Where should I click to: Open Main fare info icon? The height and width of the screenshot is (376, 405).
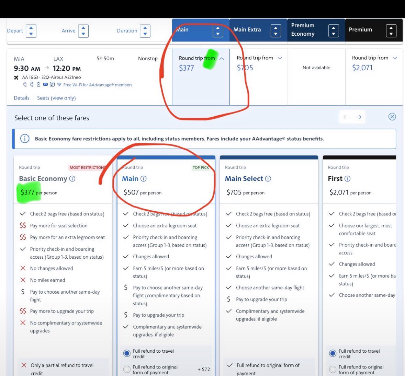[x=143, y=179]
